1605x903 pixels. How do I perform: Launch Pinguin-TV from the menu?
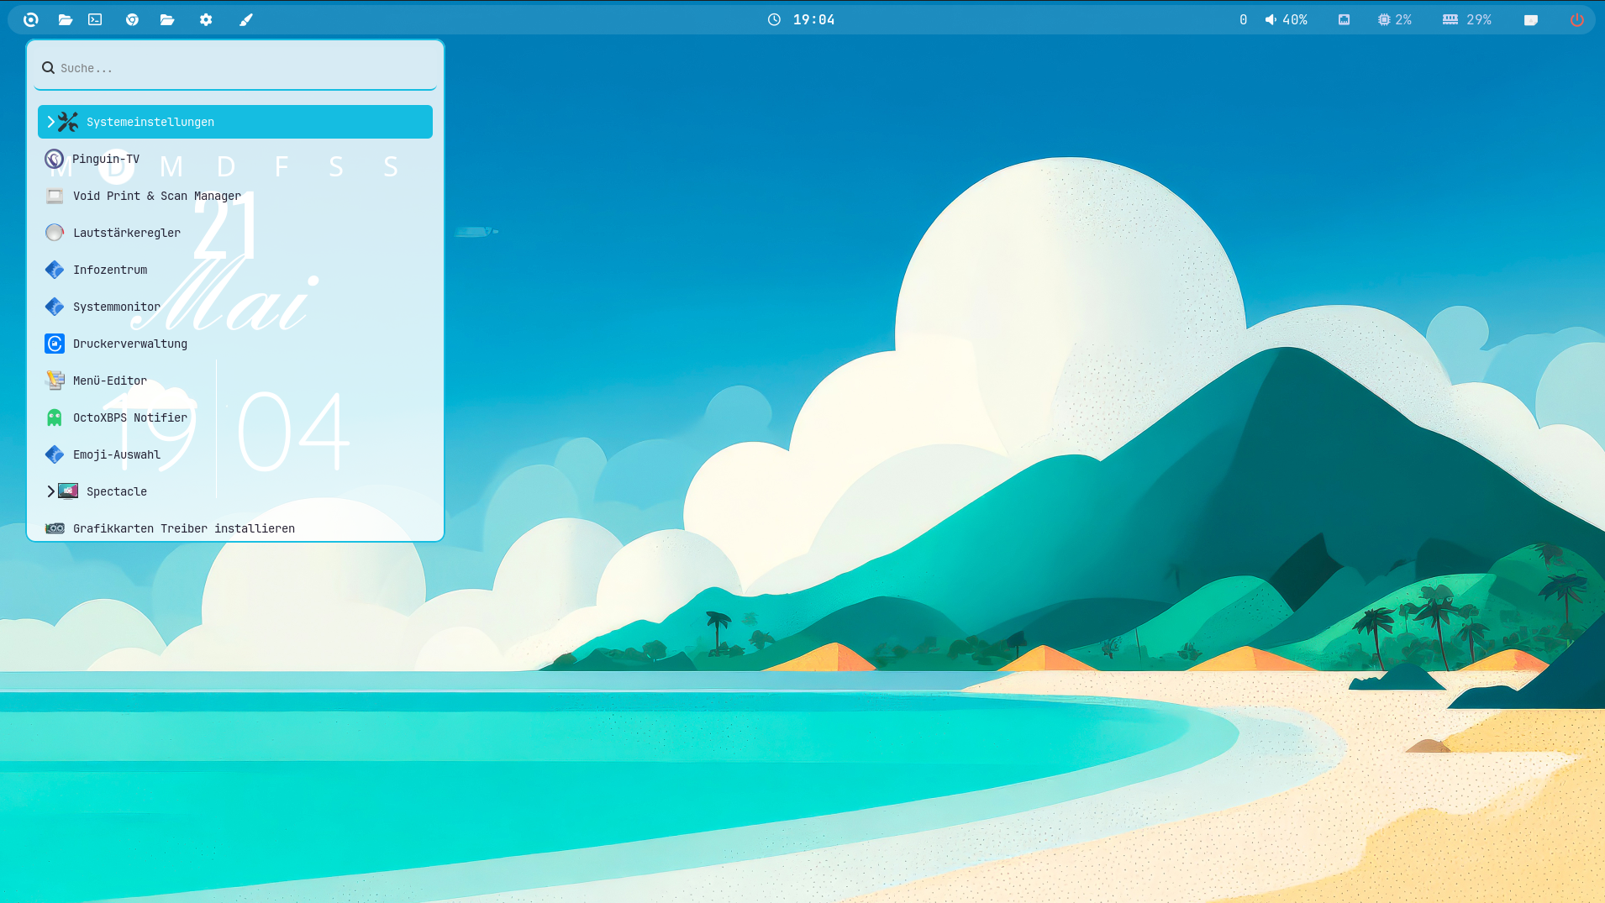coord(235,159)
